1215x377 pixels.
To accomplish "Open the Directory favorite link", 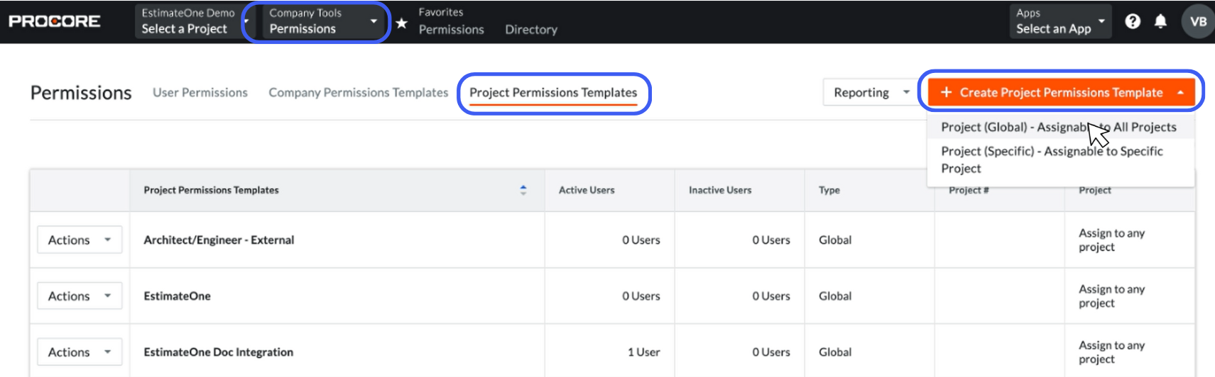I will pyautogui.click(x=531, y=29).
